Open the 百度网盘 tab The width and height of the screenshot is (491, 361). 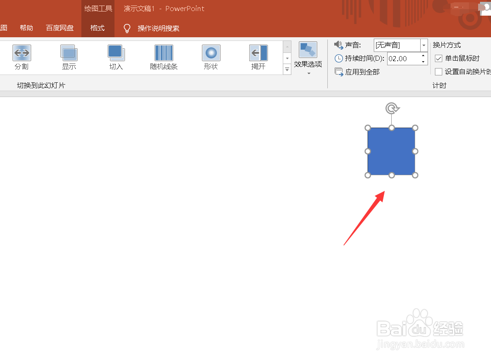[60, 28]
